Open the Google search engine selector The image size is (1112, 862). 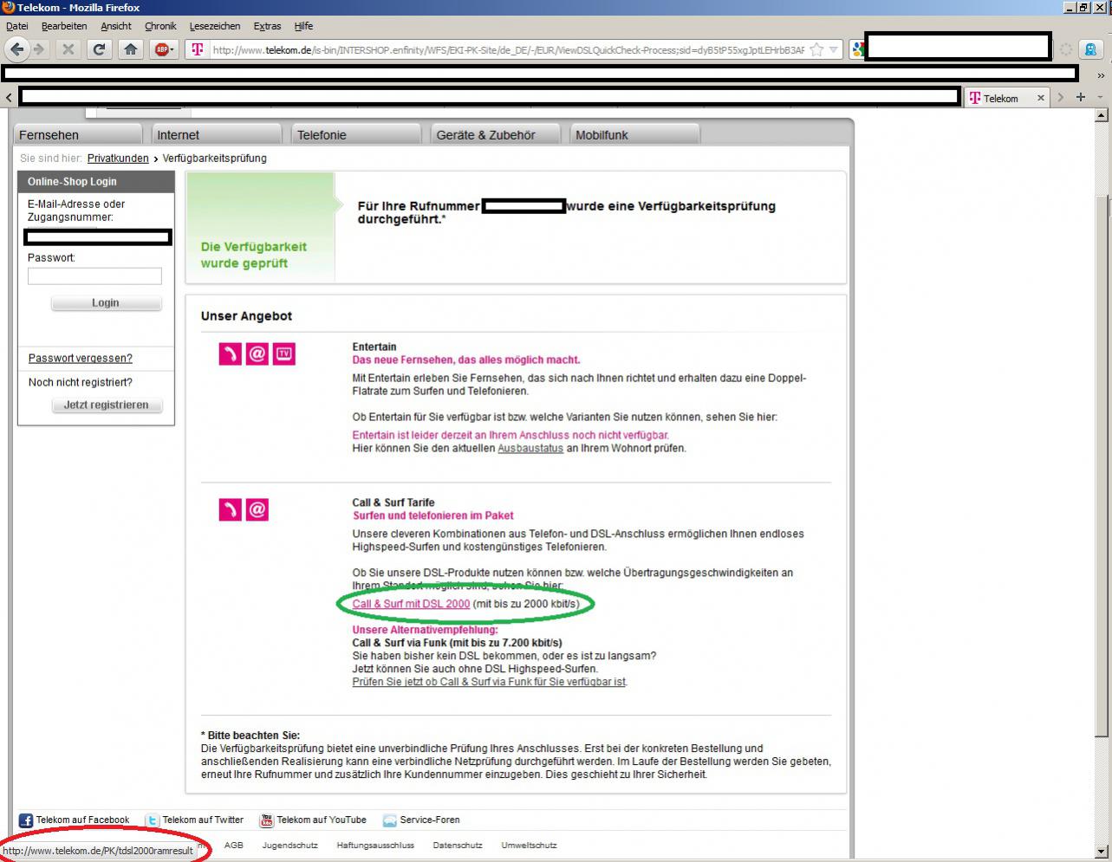(x=858, y=49)
